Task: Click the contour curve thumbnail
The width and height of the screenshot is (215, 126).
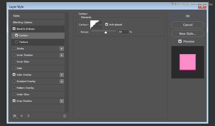Action: coord(94,25)
